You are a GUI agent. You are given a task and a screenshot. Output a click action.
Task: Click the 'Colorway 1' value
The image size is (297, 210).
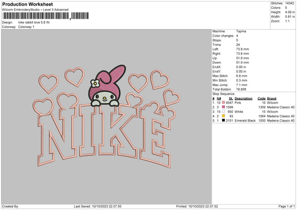[26, 27]
